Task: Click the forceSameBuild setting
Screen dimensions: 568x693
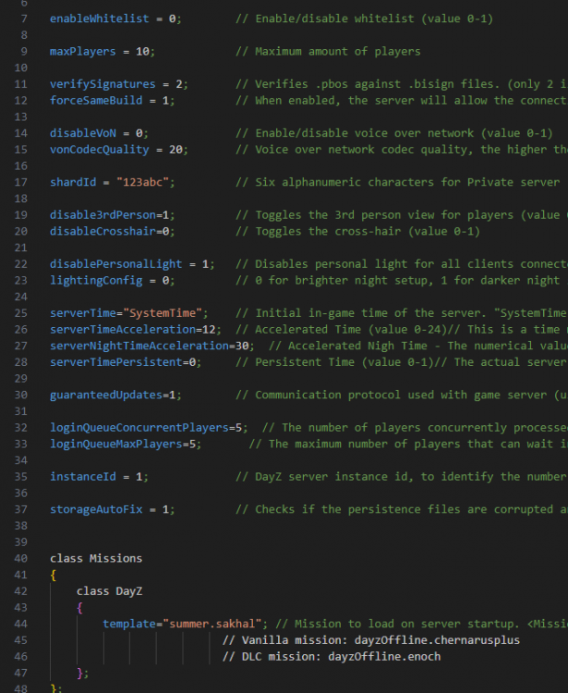Action: (x=96, y=101)
